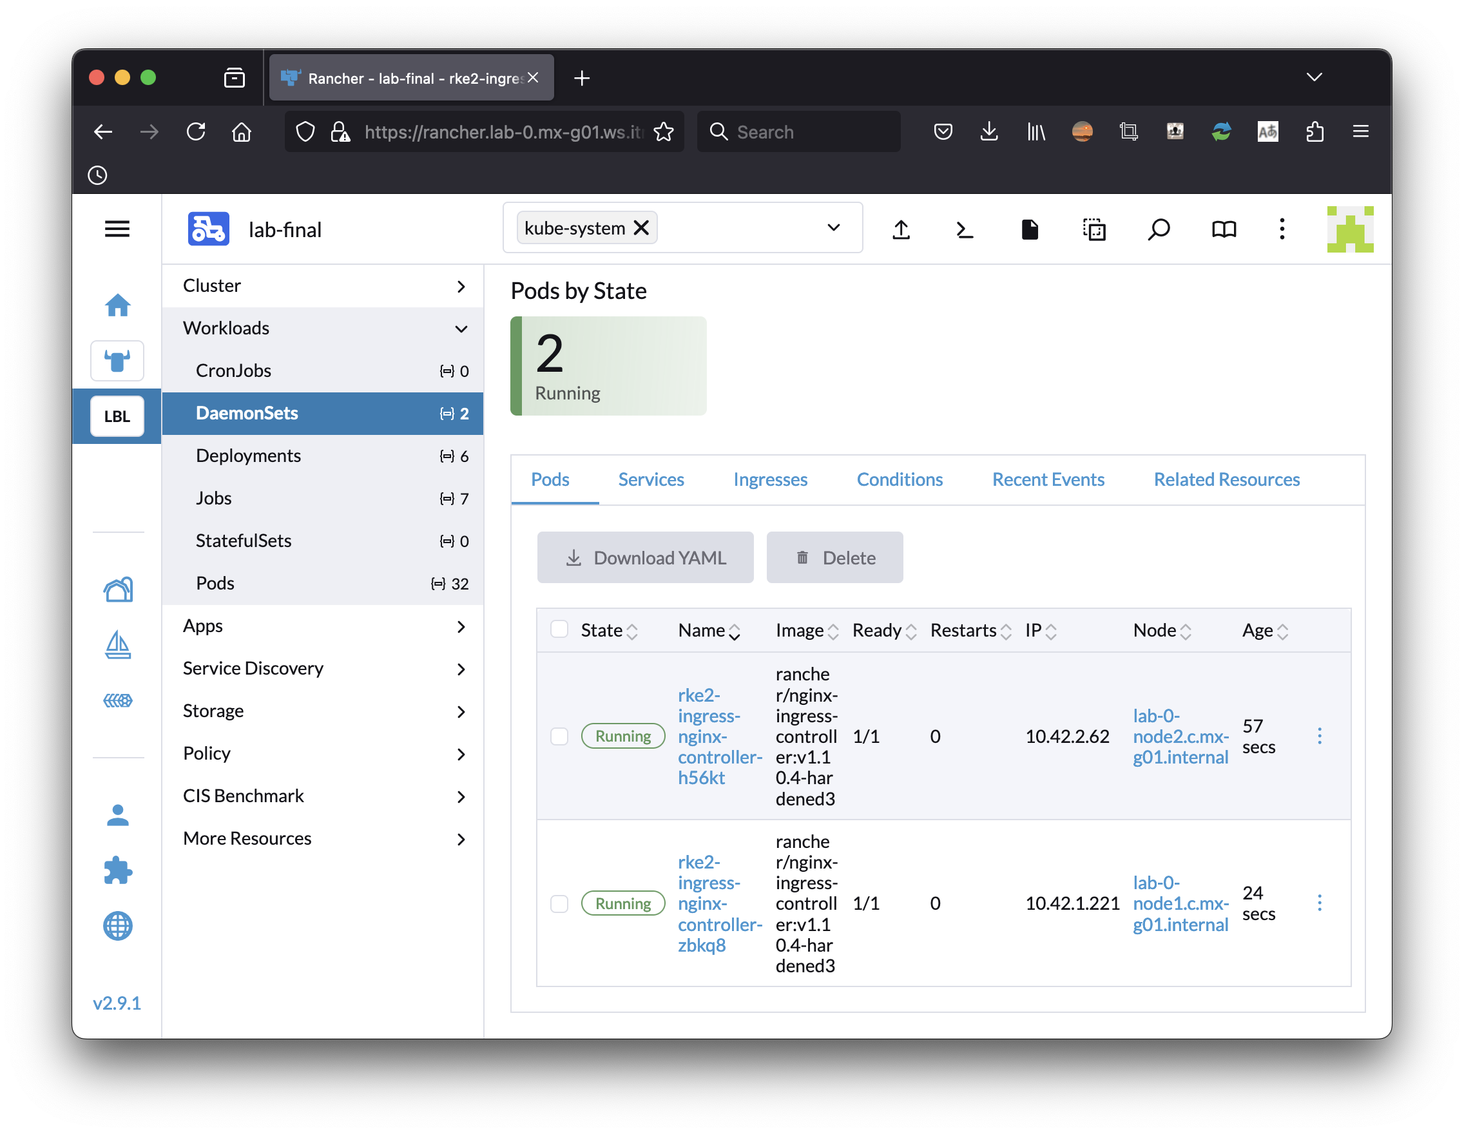This screenshot has width=1464, height=1134.
Task: Open pod rke2-ingress-nginx-controller-h56kt
Action: 719,736
